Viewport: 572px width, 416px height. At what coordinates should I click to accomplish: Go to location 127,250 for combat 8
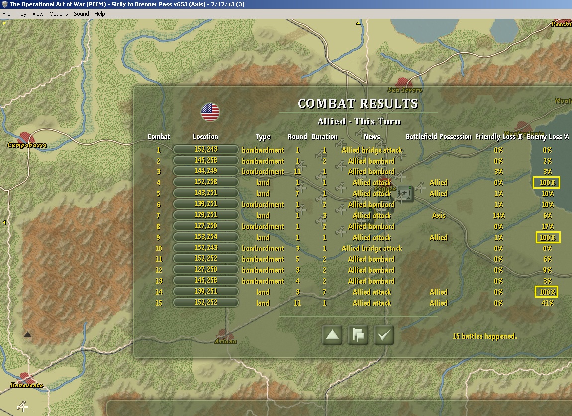click(x=206, y=226)
